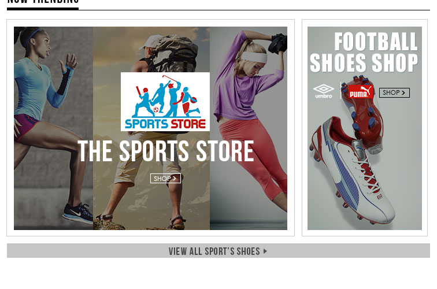Open View All Sport's Shoes bar
Image resolution: width=437 pixels, height=289 pixels.
click(218, 250)
